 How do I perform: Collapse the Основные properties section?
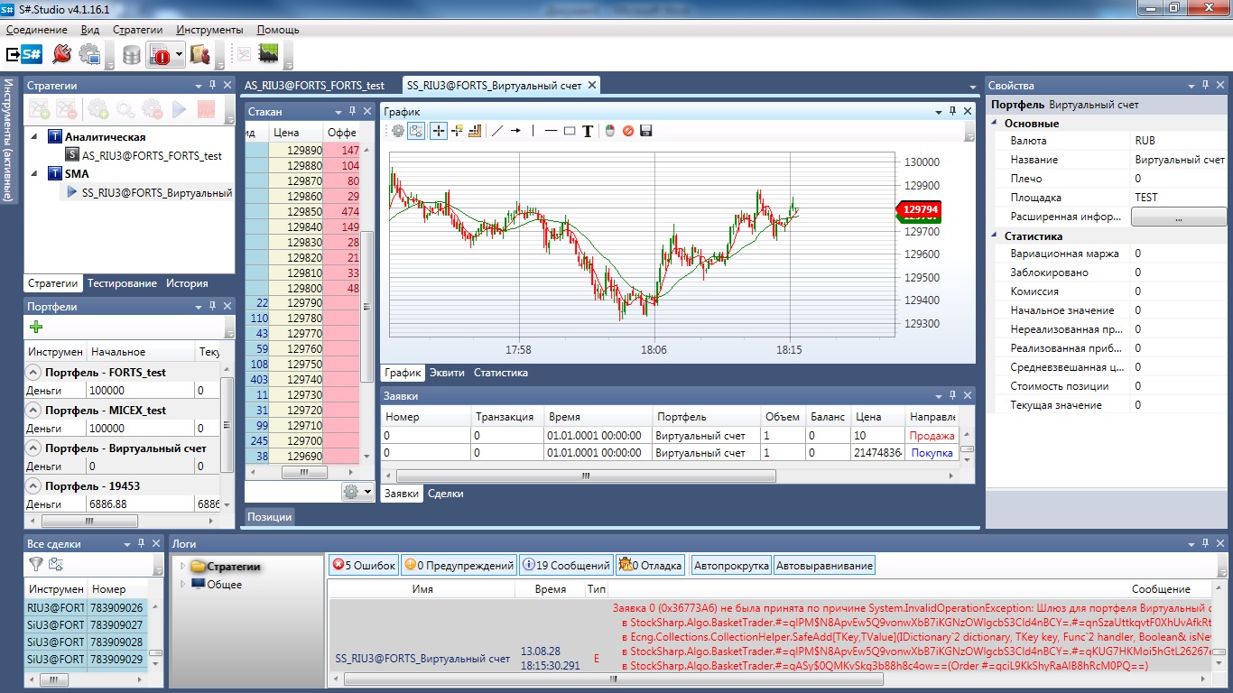[x=995, y=124]
